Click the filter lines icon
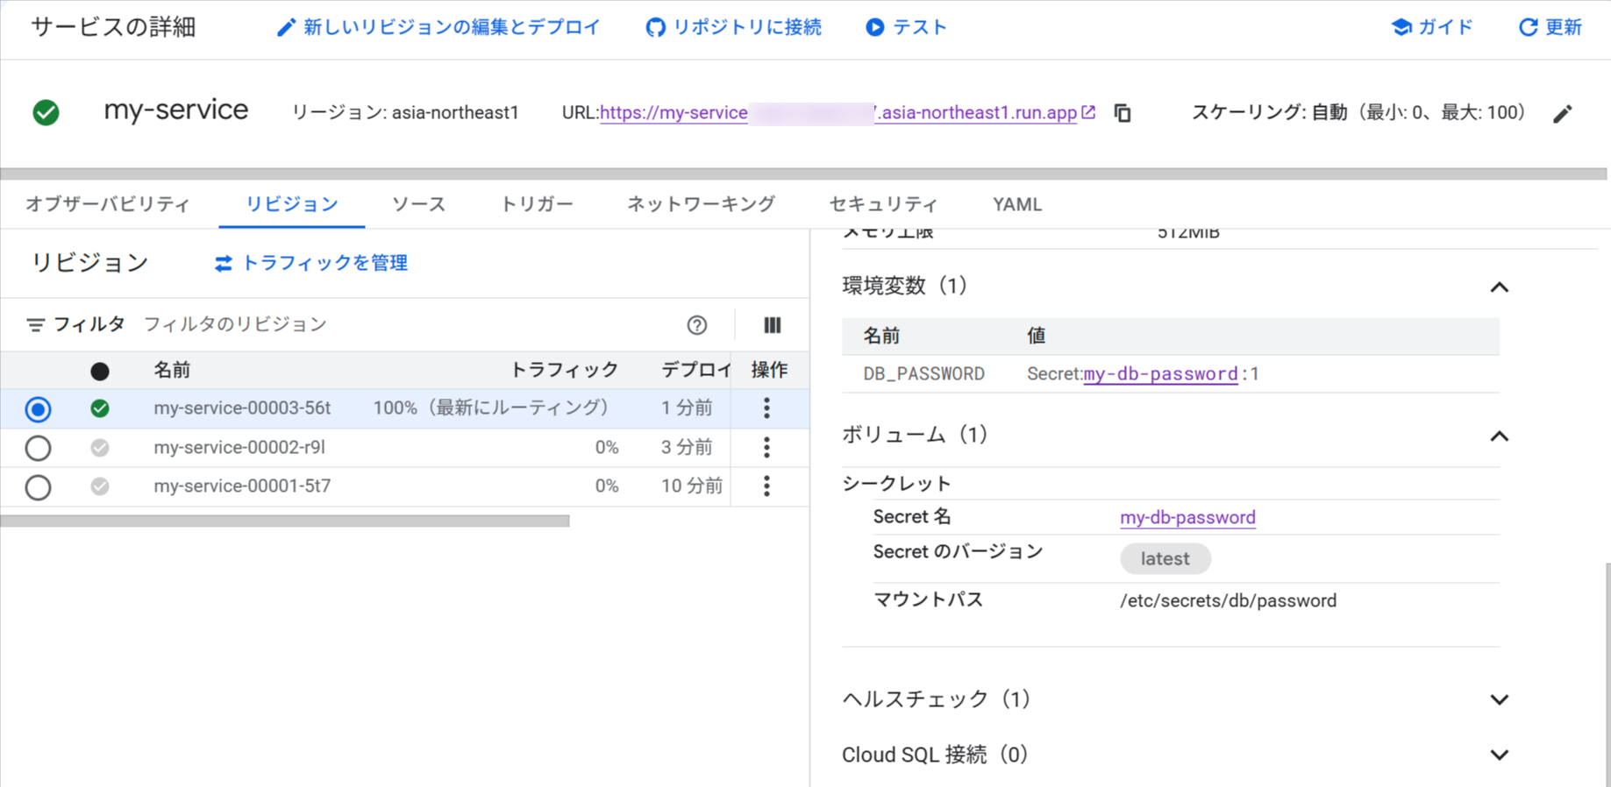The height and width of the screenshot is (787, 1611). point(35,325)
